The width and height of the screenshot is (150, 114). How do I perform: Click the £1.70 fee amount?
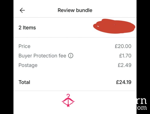pos(125,56)
